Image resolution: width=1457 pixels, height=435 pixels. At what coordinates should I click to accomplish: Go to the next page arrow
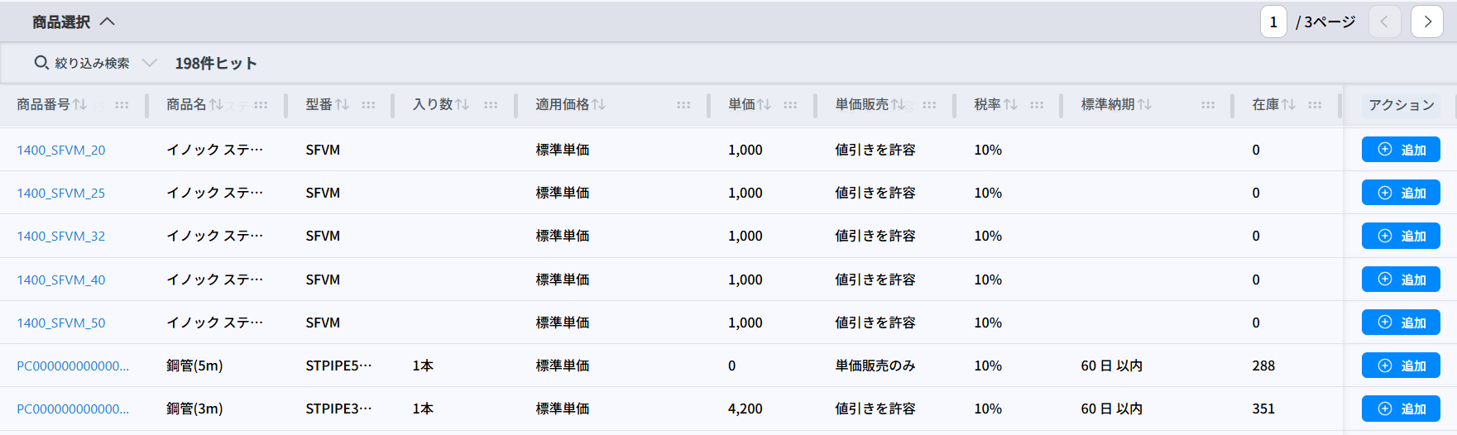pos(1427,22)
